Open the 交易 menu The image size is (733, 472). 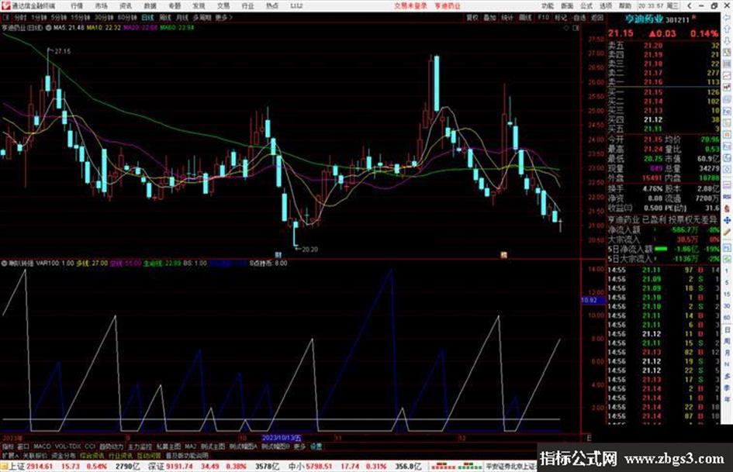pyautogui.click(x=223, y=5)
